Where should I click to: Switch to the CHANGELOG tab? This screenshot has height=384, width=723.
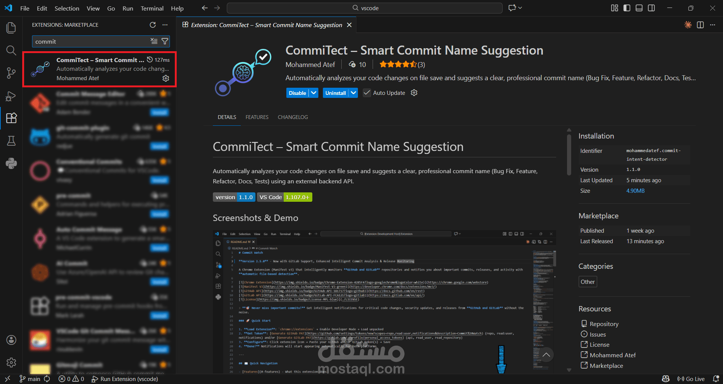pyautogui.click(x=293, y=117)
